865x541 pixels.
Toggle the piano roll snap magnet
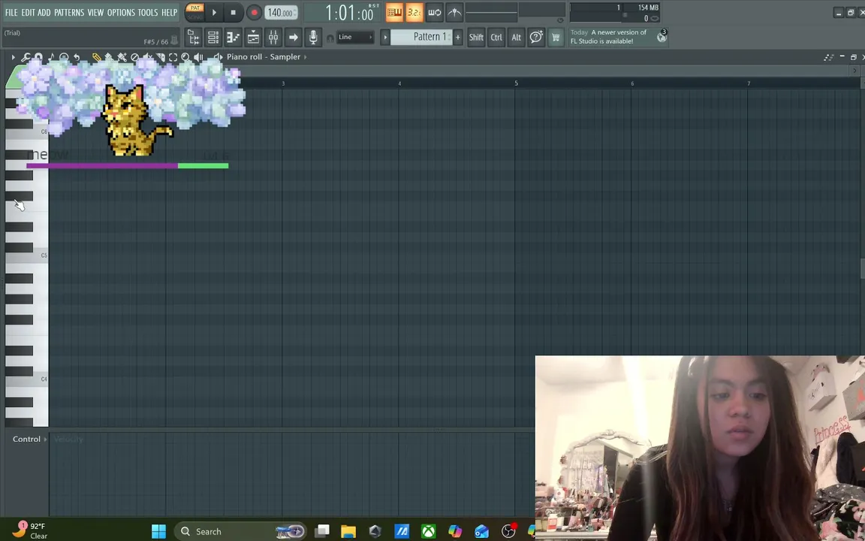(x=38, y=57)
